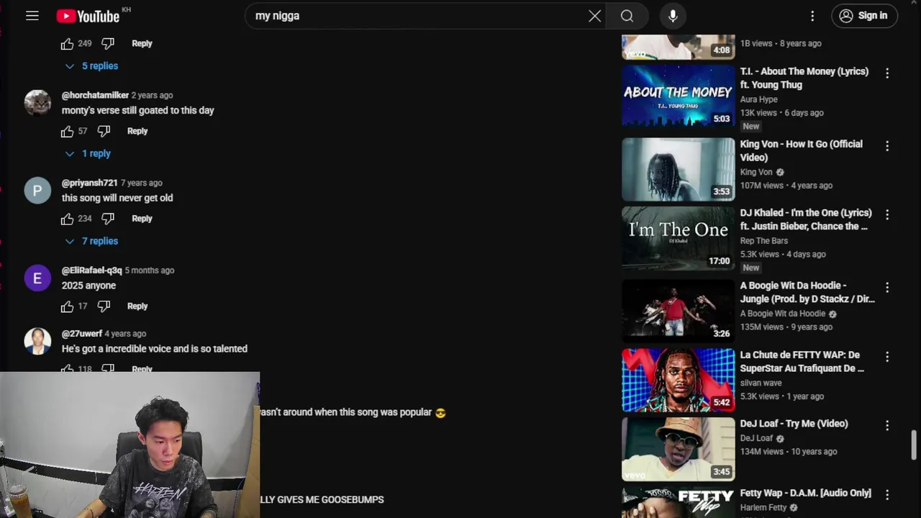
Task: Open more options for King Von How It Go
Action: click(887, 146)
